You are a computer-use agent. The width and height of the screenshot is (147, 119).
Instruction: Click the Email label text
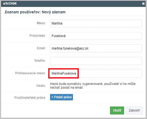pyautogui.click(x=41, y=48)
